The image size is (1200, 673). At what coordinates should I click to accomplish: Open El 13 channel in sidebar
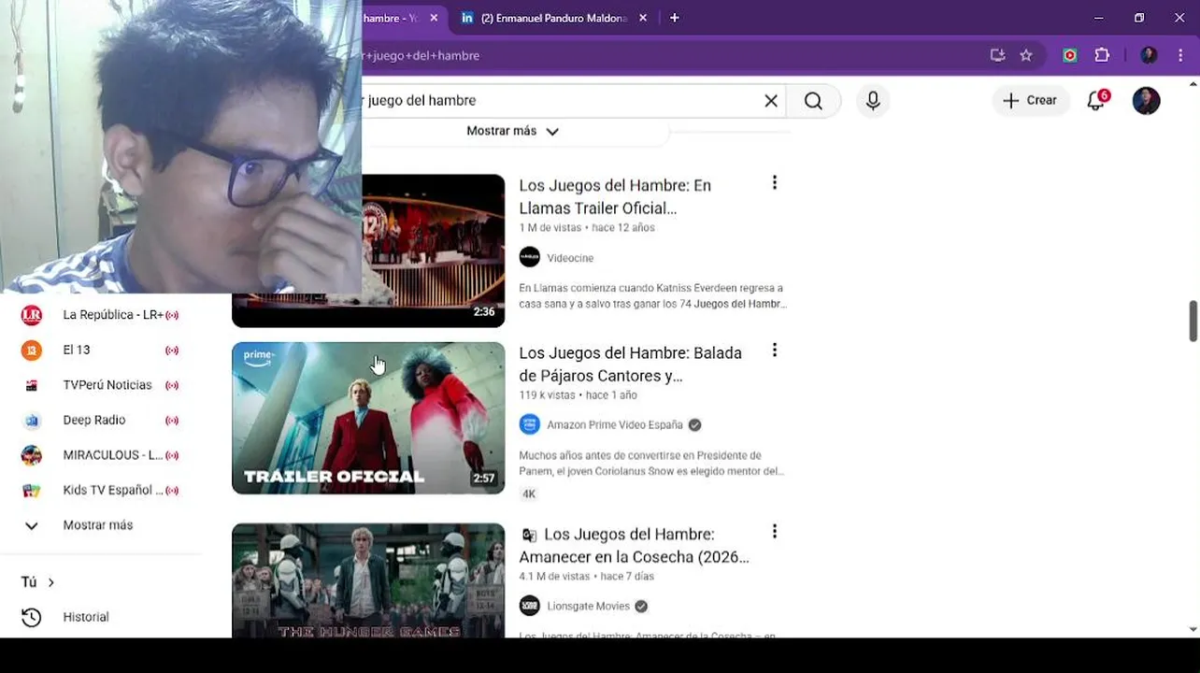pos(101,350)
